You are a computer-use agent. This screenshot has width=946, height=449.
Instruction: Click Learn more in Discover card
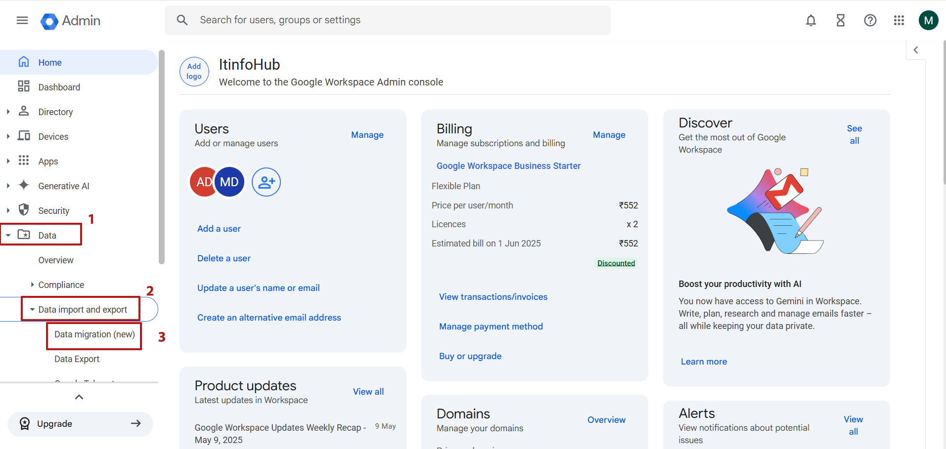tap(704, 362)
